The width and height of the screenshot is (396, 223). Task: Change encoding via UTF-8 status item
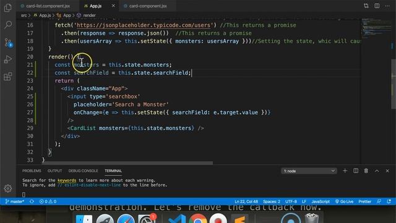(291, 201)
